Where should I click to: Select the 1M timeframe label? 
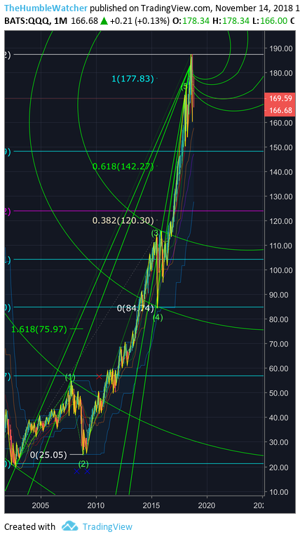(61, 21)
